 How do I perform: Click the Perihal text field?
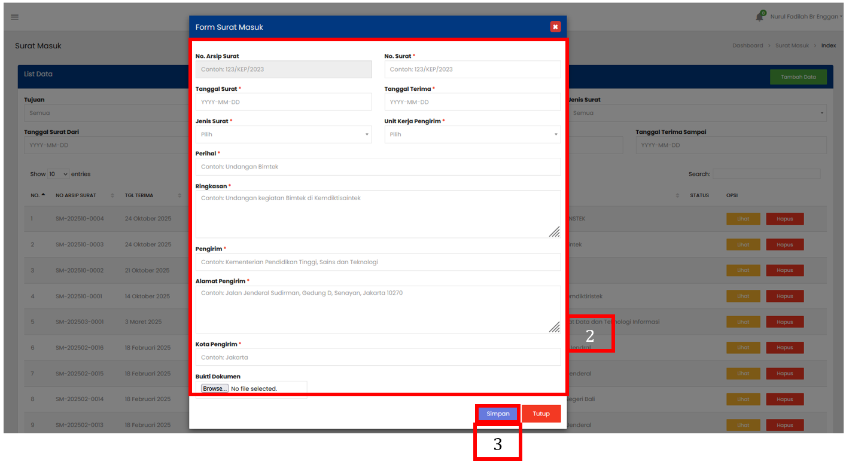378,167
